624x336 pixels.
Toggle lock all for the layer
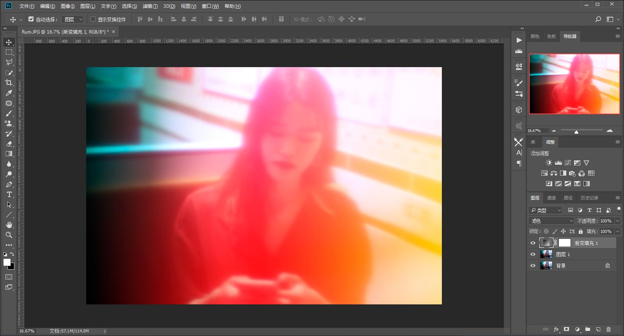581,231
